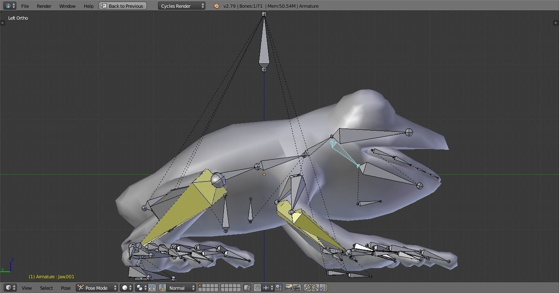The image size is (559, 293).
Task: Click the 'Left Ortho' view label
Action: [x=18, y=18]
